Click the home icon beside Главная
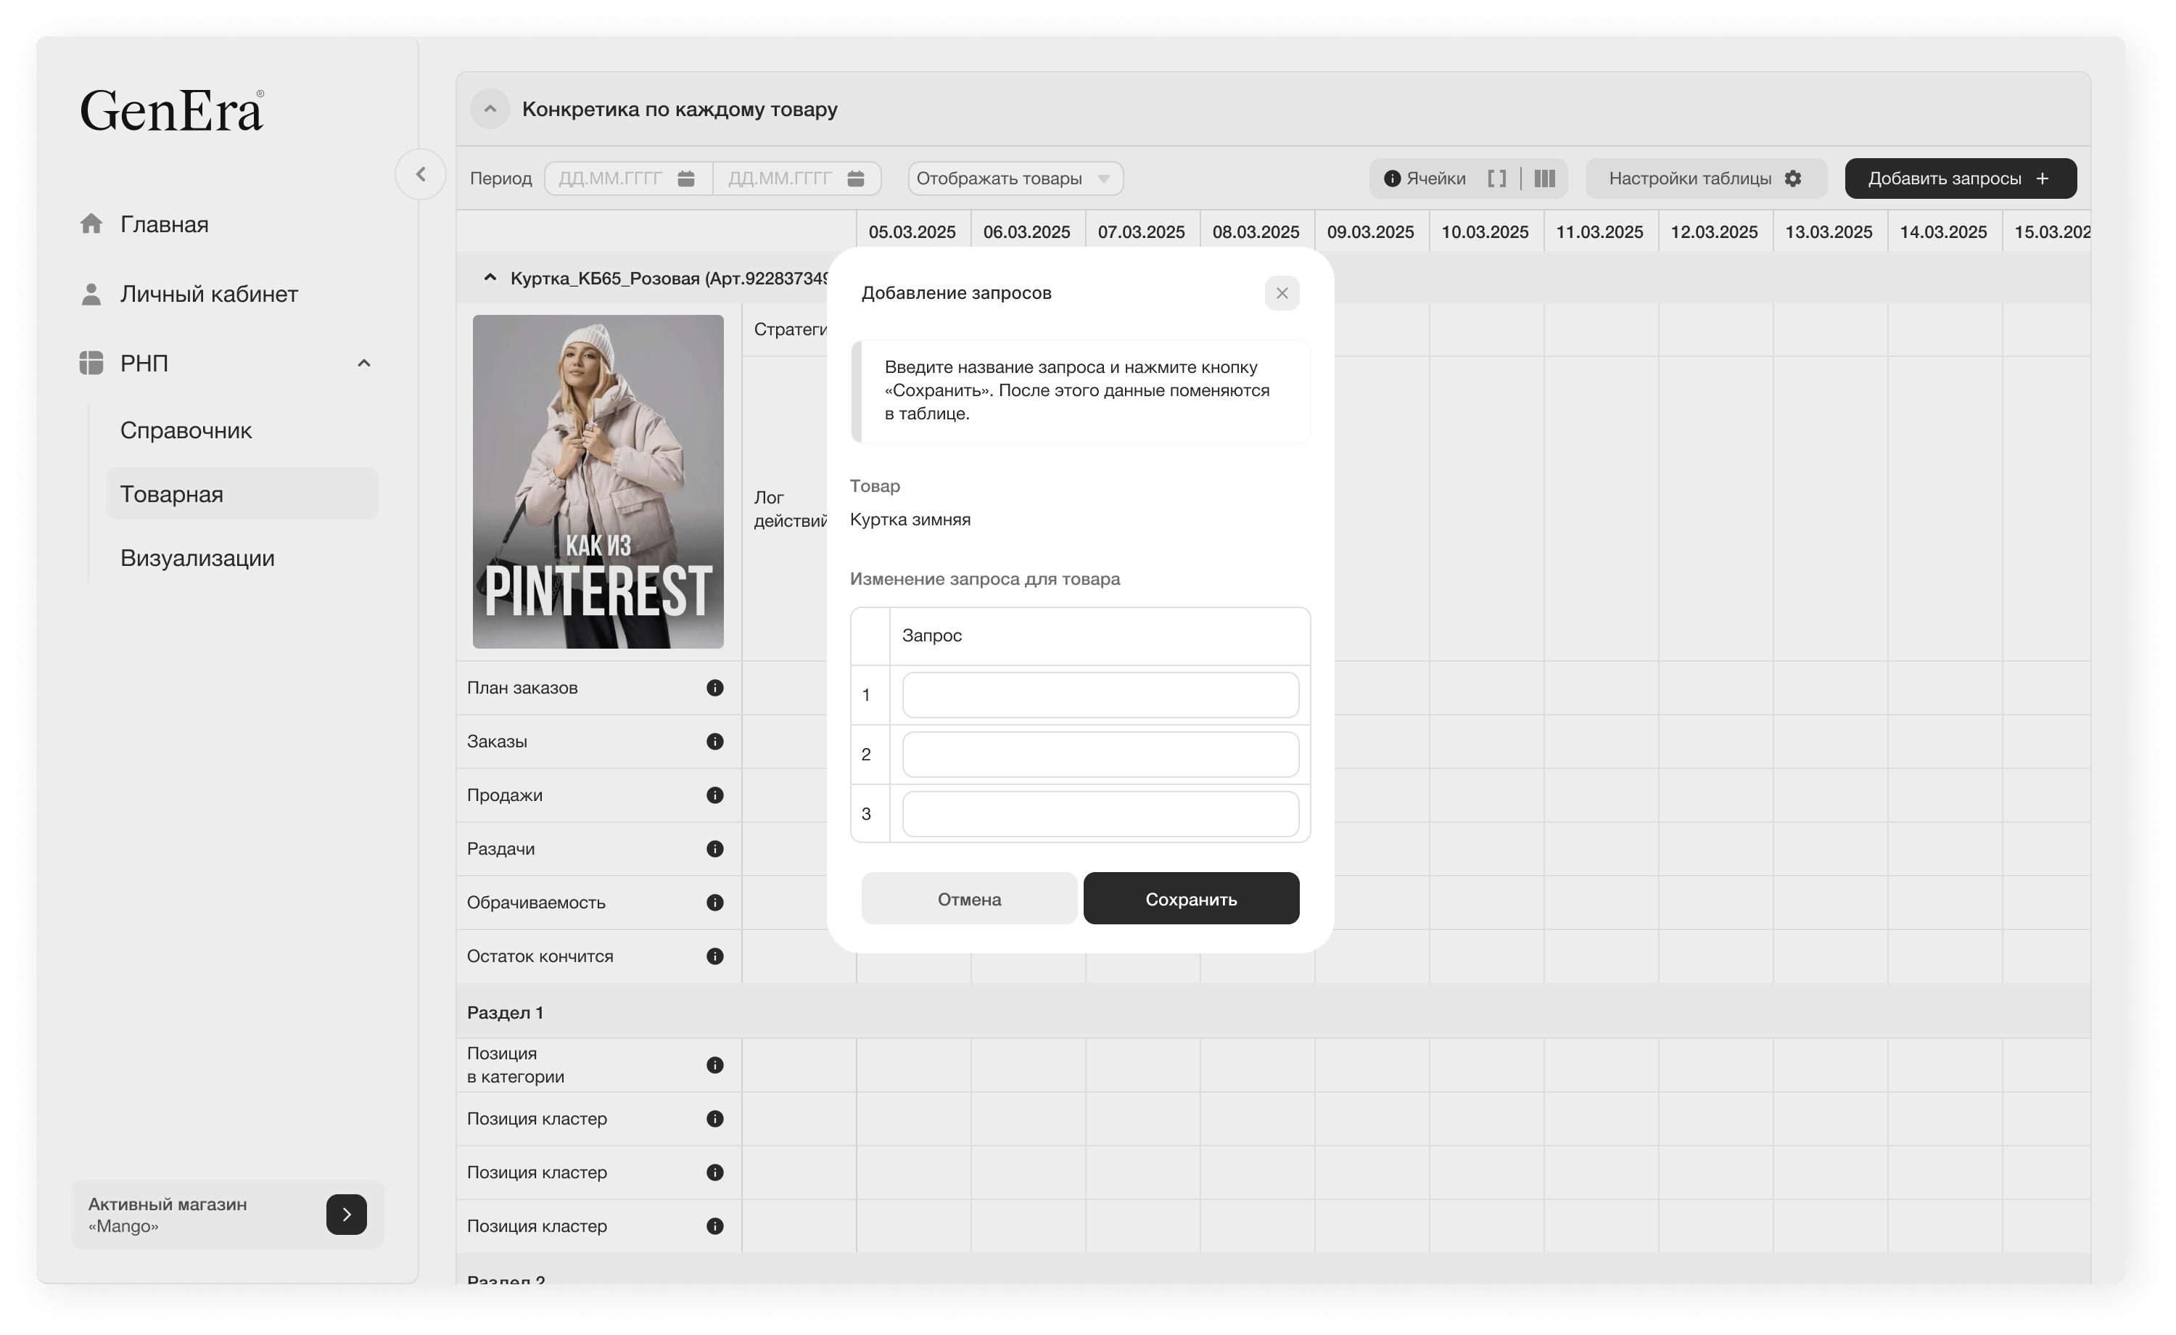2176x1335 pixels. [x=91, y=223]
